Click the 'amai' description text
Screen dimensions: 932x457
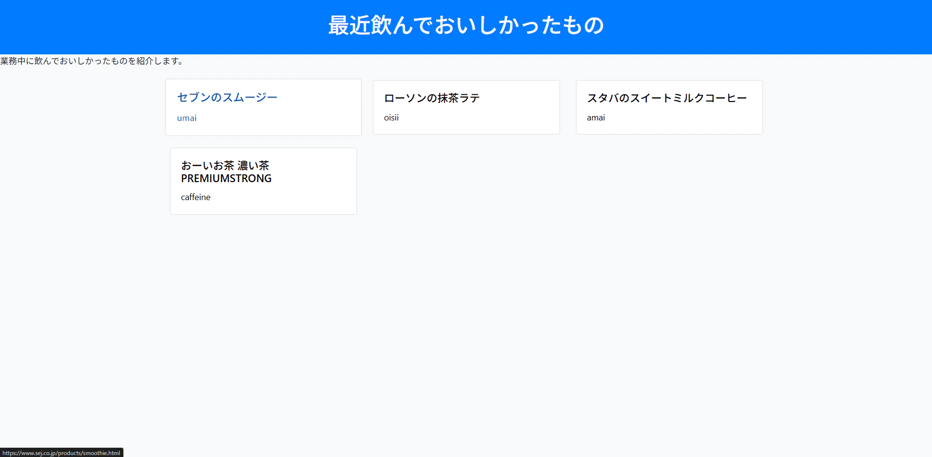click(x=596, y=118)
